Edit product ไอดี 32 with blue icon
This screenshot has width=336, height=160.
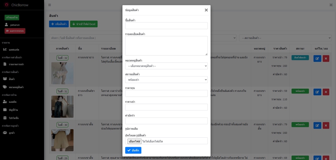coord(317,59)
